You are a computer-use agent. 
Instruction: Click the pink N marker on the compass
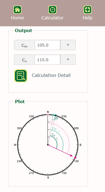[48, 114]
